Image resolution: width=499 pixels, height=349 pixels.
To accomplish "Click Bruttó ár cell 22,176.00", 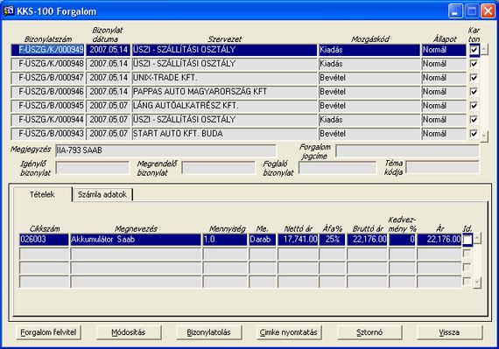I will click(367, 240).
